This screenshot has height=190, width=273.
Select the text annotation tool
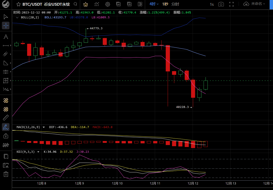6,37
